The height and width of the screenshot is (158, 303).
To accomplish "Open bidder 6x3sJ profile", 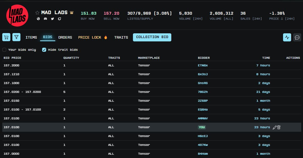I will pyautogui.click(x=203, y=74).
